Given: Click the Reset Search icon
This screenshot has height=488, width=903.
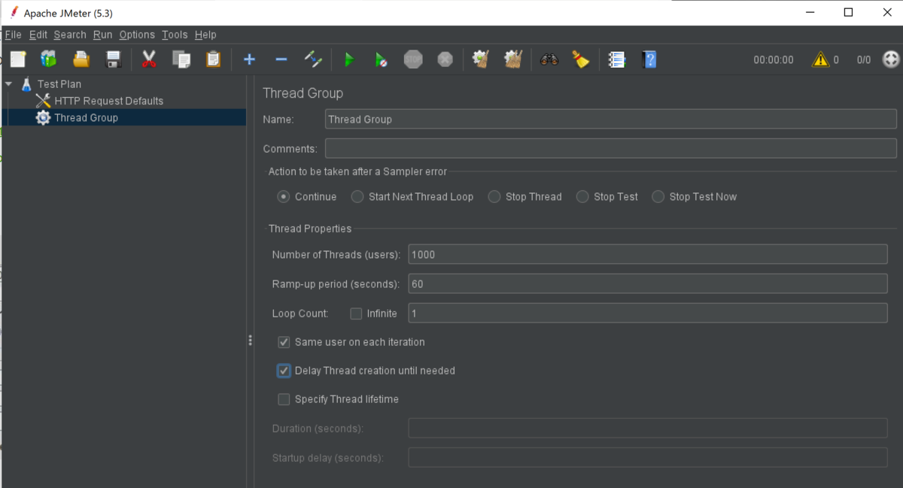Looking at the screenshot, I should point(581,59).
